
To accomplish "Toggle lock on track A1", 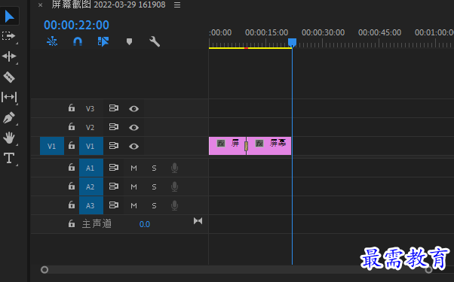I will (72, 168).
